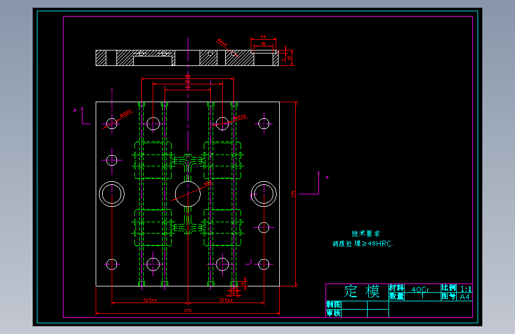515x334 pixels.
Task: Select the vertical 175 height dimension
Action: (293, 194)
